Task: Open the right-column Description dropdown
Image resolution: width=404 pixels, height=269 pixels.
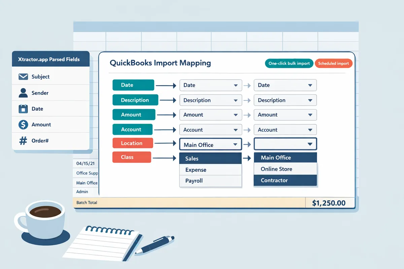Action: click(x=285, y=100)
